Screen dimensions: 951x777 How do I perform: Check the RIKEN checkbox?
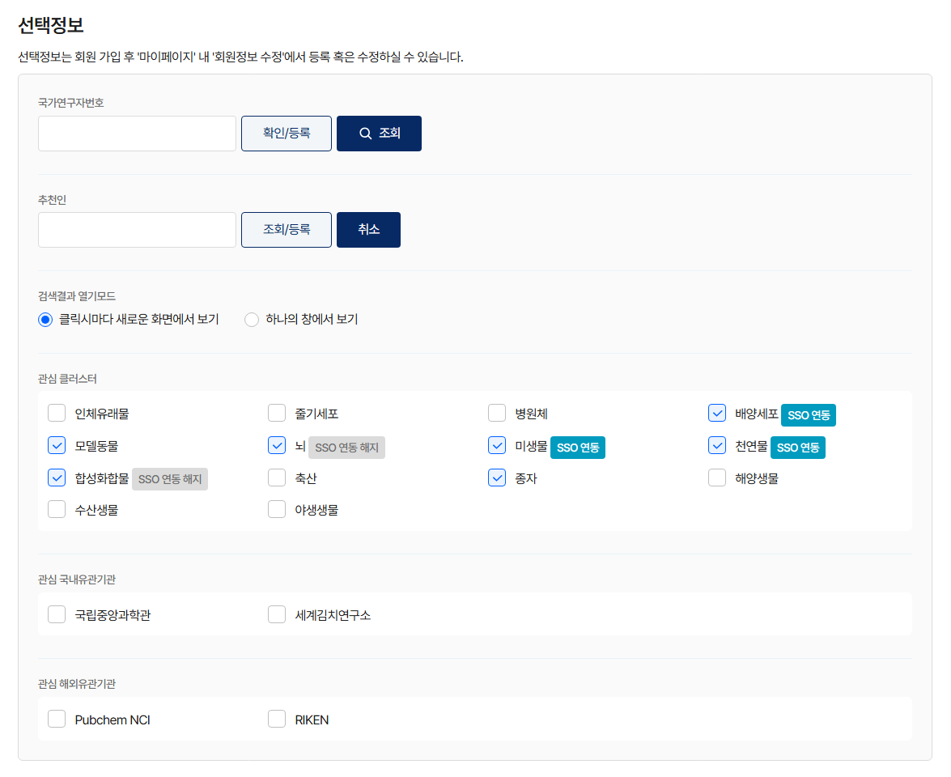(x=277, y=719)
